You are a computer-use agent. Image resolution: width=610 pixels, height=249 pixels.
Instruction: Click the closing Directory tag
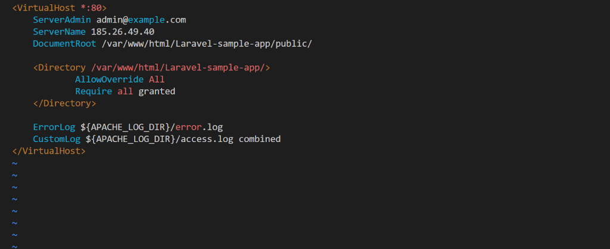[64, 103]
